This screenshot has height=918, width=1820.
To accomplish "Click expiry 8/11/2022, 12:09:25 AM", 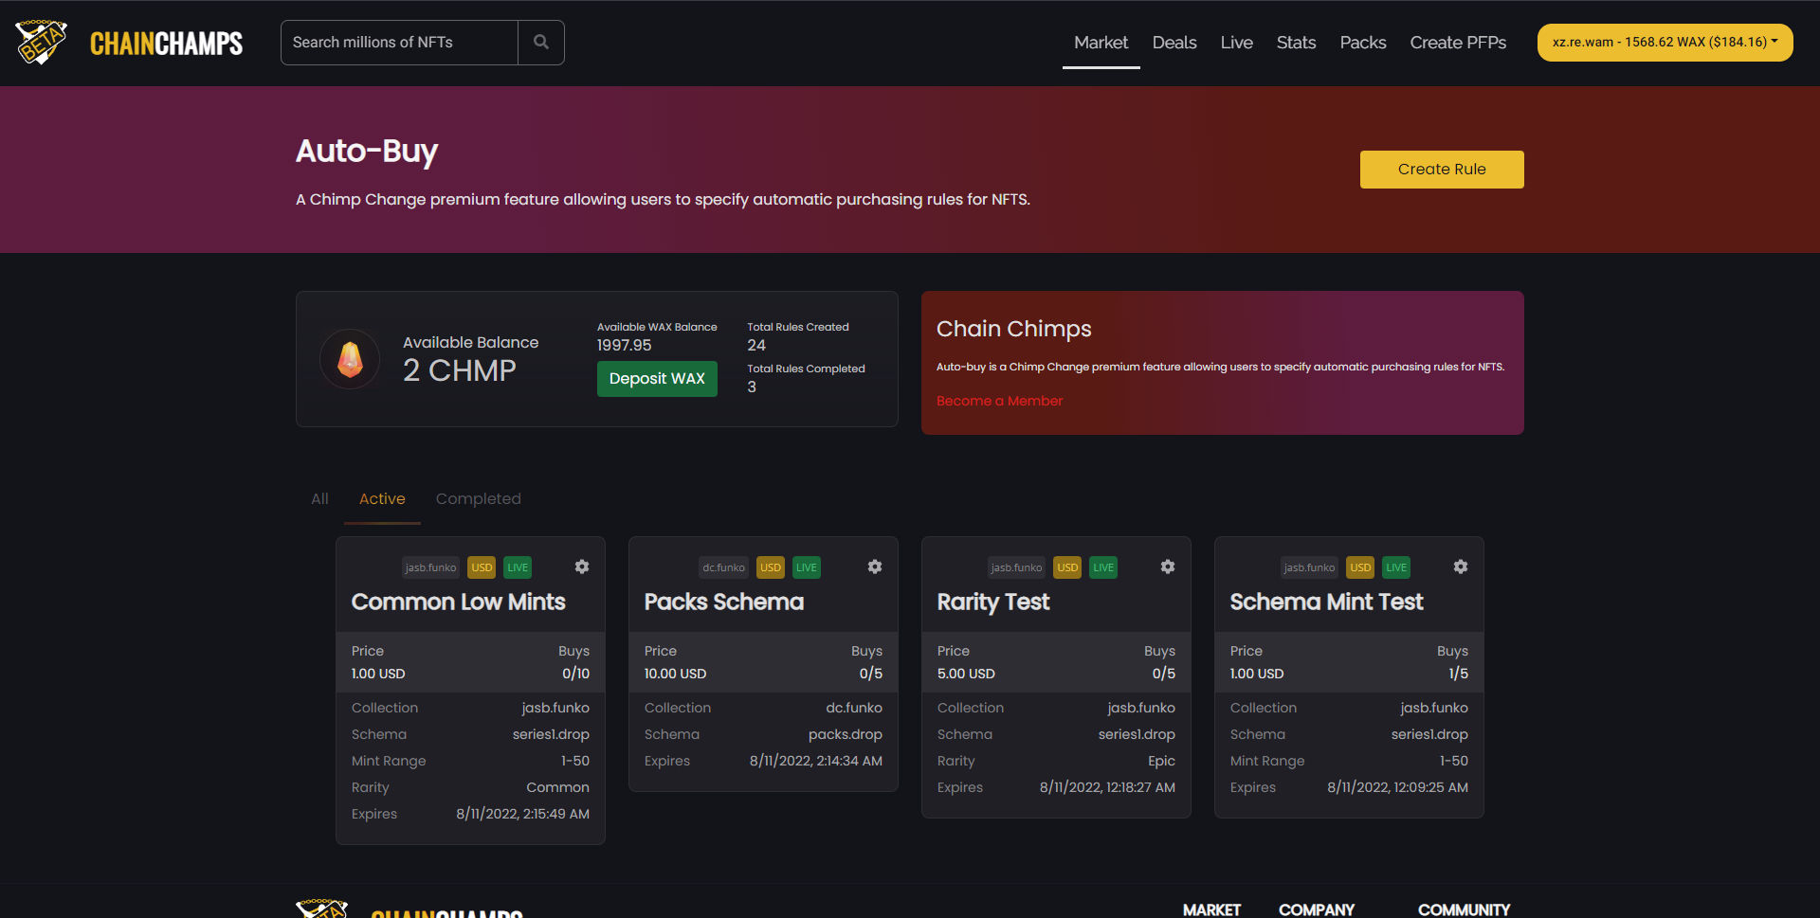I will pyautogui.click(x=1397, y=787).
